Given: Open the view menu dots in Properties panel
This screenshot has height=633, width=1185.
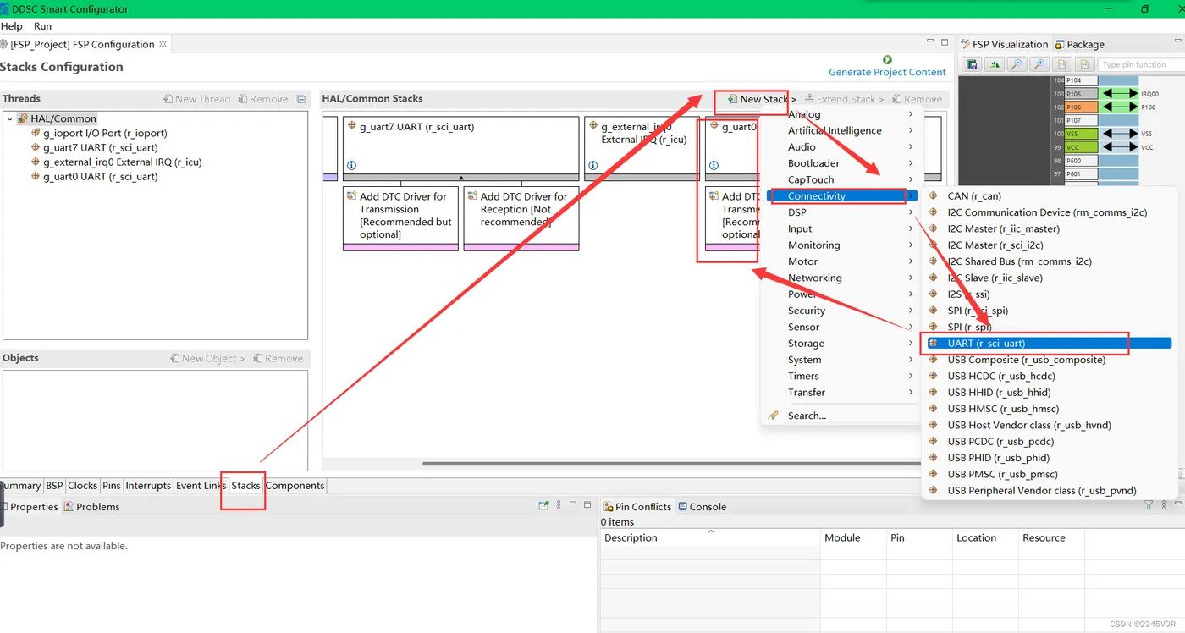Looking at the screenshot, I should [x=559, y=506].
